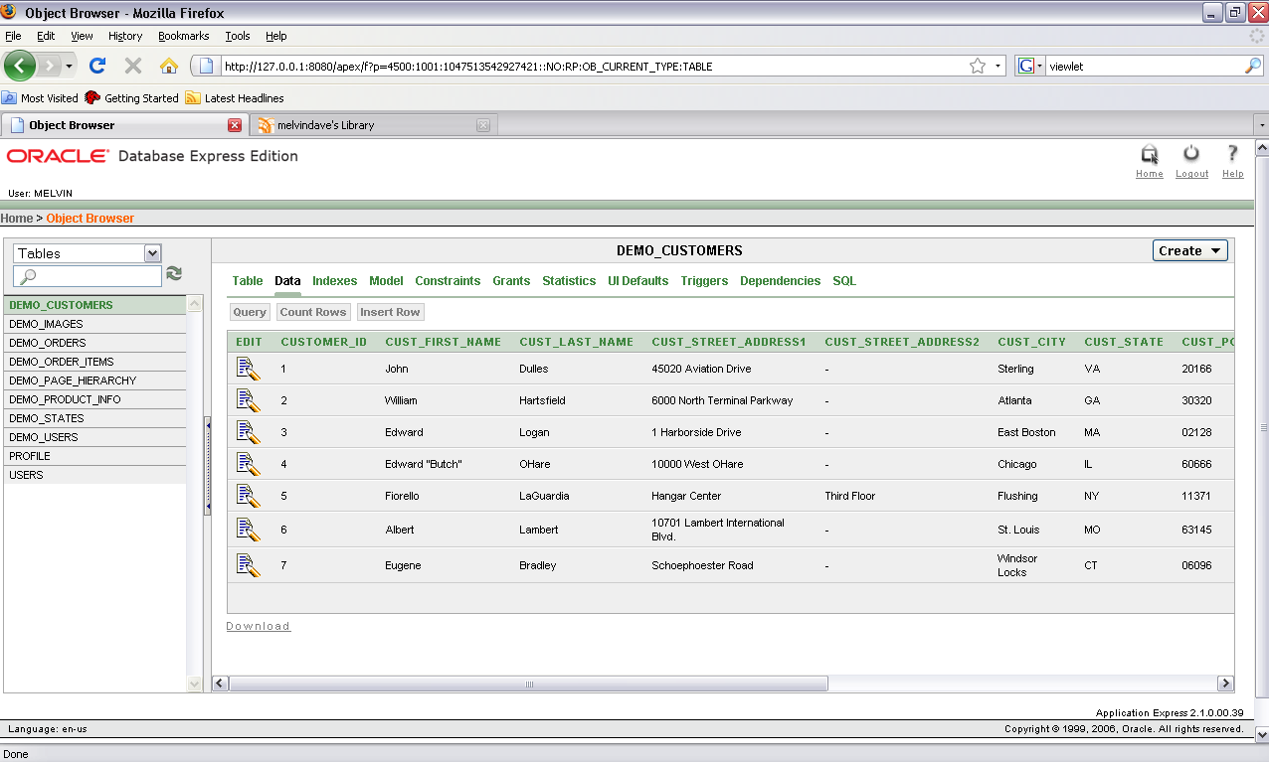Bookmark this page with the star icon
The image size is (1269, 762).
pos(978,67)
